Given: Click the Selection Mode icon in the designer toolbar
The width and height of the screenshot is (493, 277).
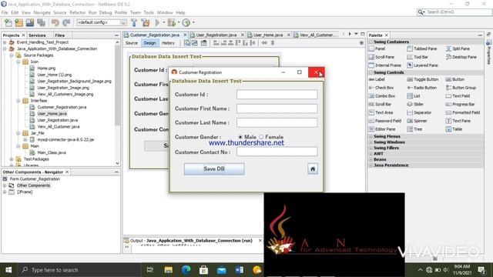Looking at the screenshot, I should tap(187, 43).
